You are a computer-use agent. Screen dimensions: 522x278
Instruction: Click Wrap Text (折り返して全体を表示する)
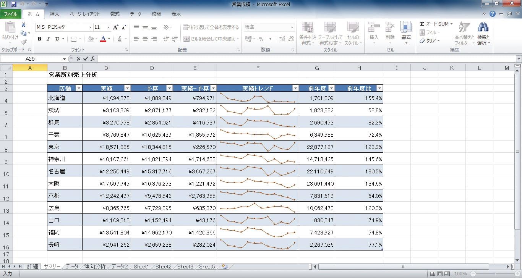click(211, 27)
